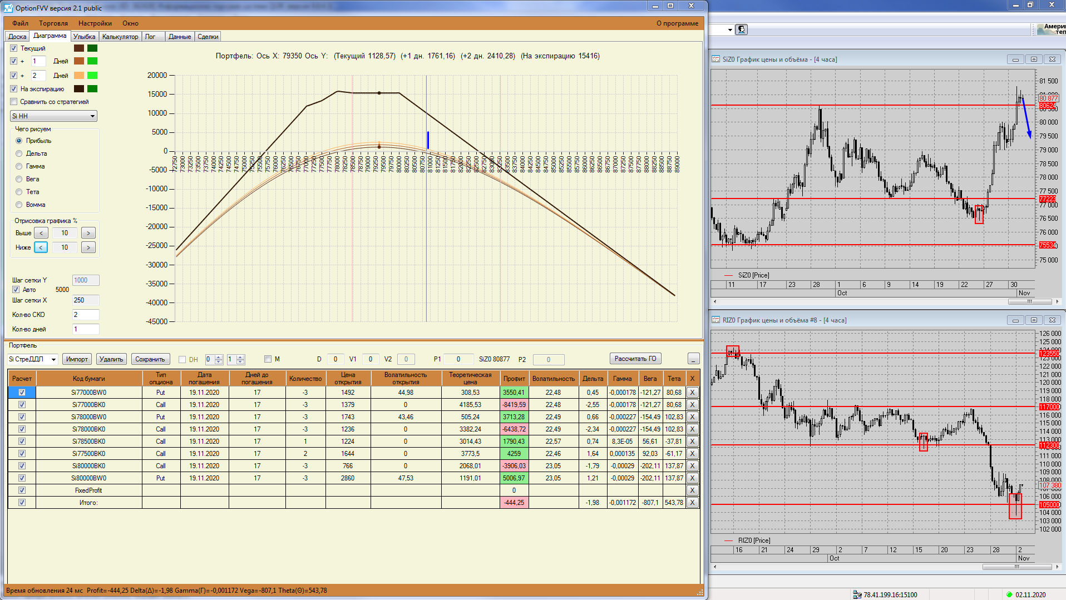Click the decrease arrow for 'Ниже' percent
The image size is (1066, 600).
tap(41, 247)
